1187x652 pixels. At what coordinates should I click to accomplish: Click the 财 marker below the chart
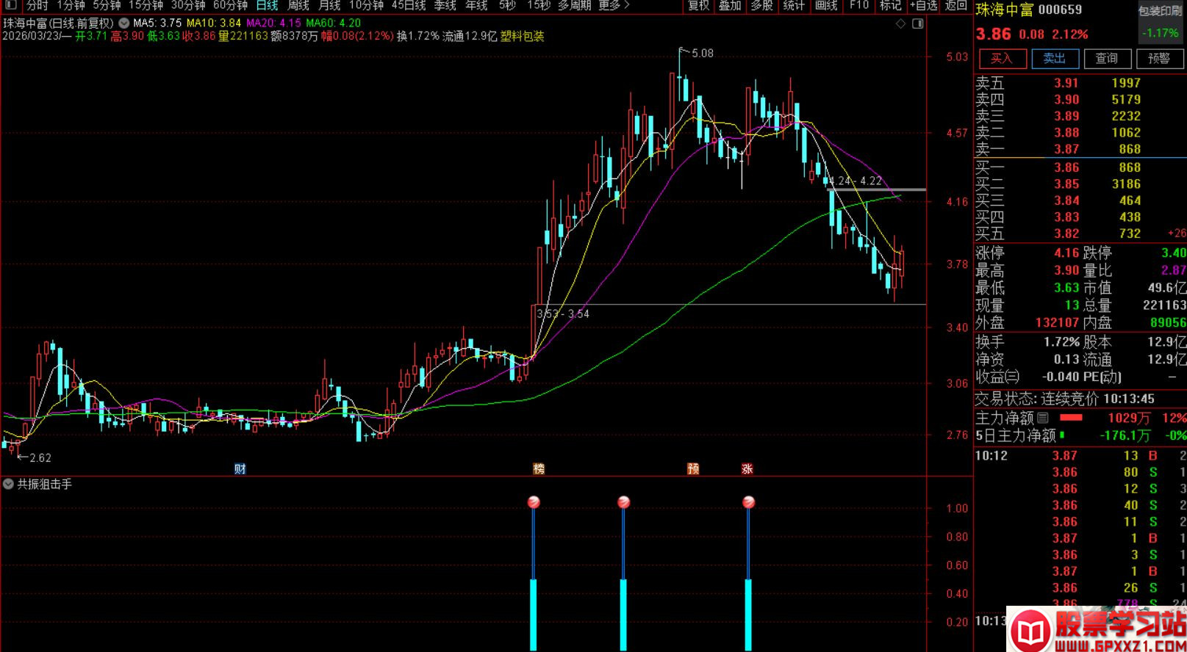click(x=240, y=468)
